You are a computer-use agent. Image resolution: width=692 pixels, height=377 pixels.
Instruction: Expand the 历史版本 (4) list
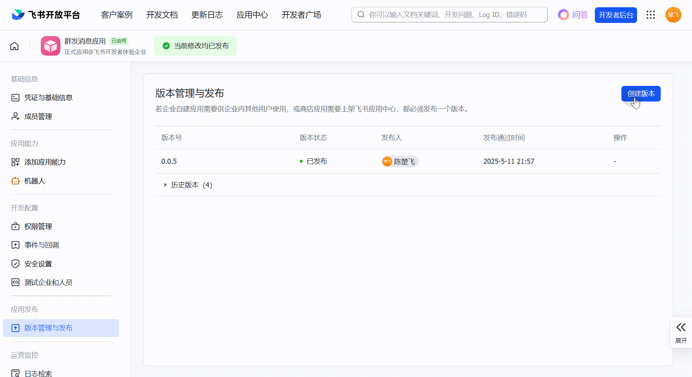pos(188,185)
